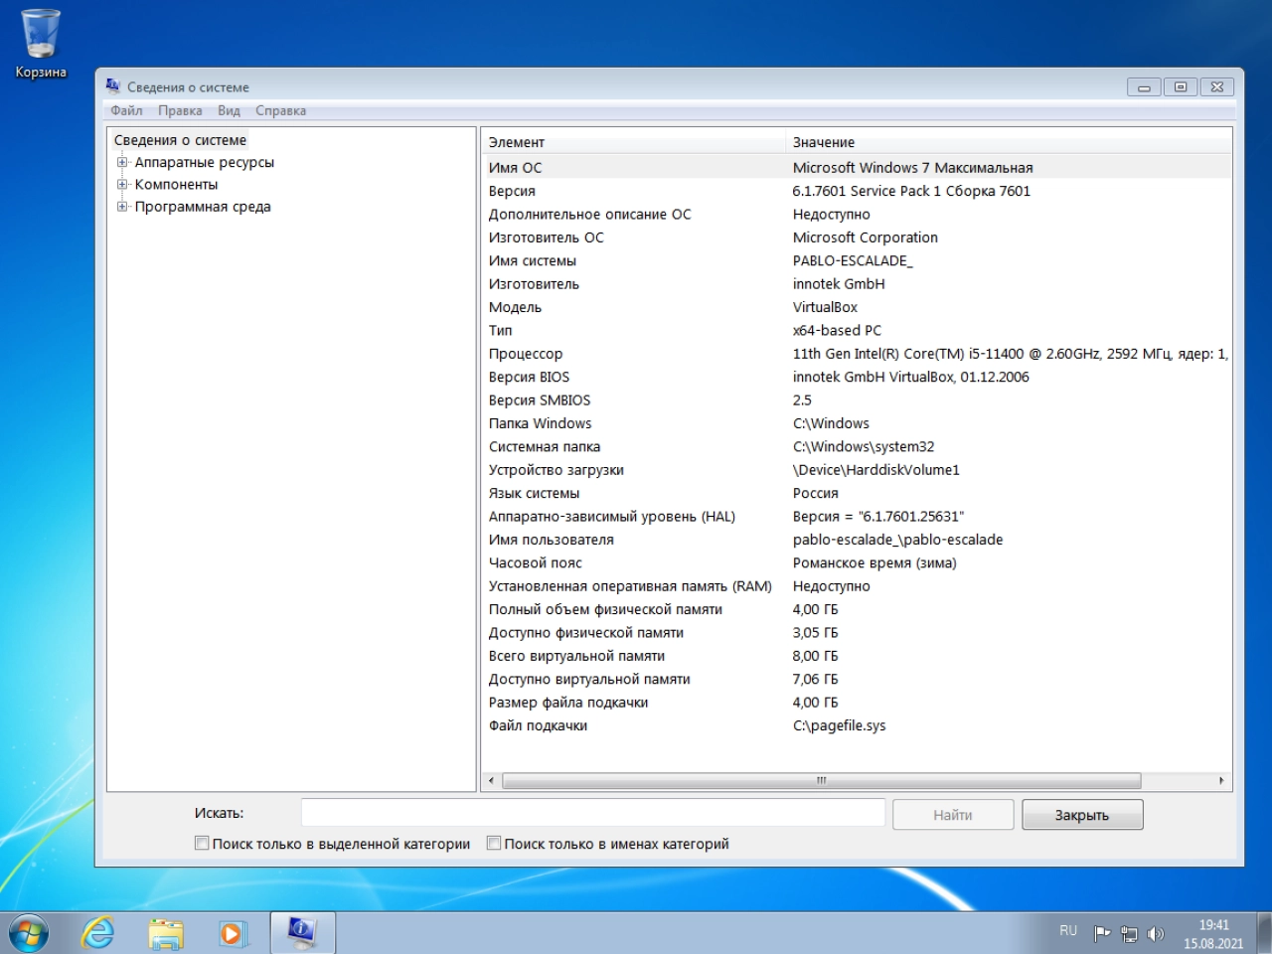Select the Папка Windows row

point(857,423)
